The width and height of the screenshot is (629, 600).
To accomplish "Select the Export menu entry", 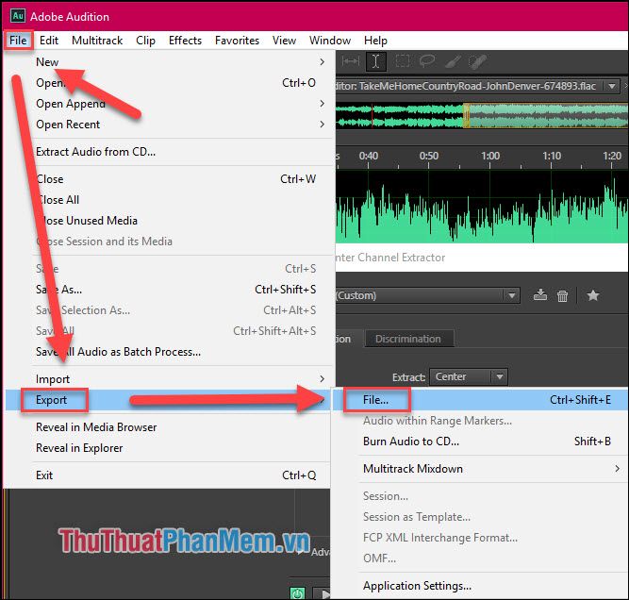I will 170,400.
